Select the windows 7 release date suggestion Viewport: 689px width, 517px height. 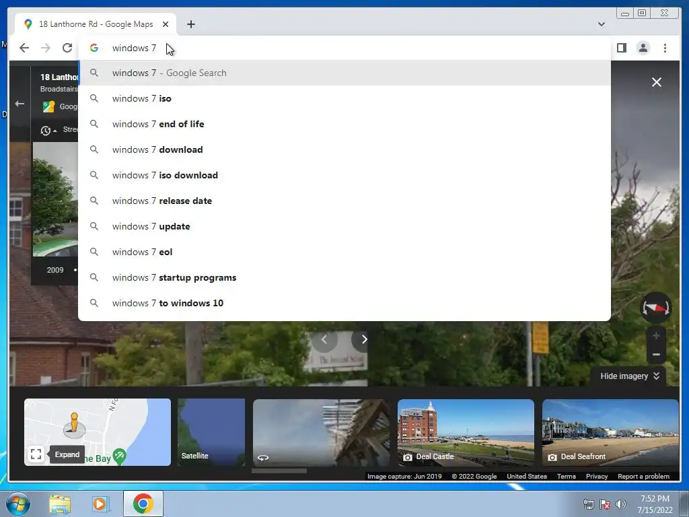point(344,201)
